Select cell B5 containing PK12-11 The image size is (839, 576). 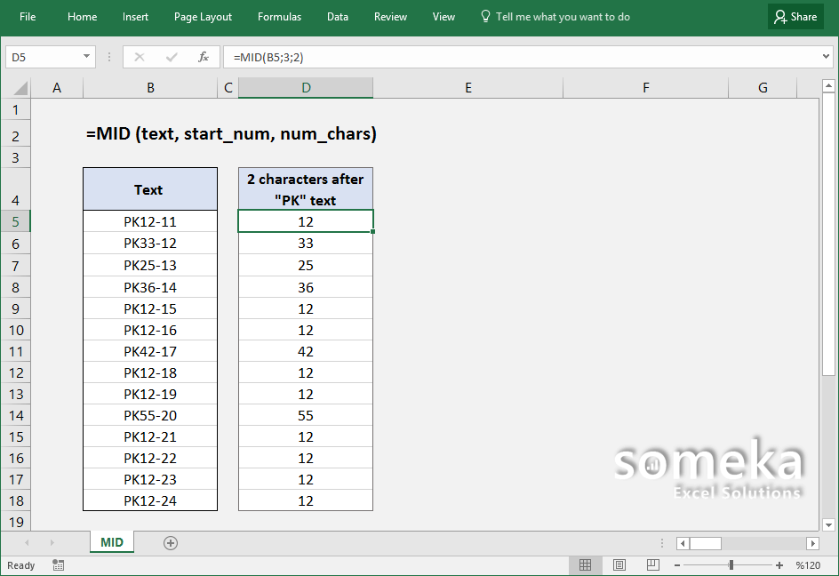pos(149,221)
